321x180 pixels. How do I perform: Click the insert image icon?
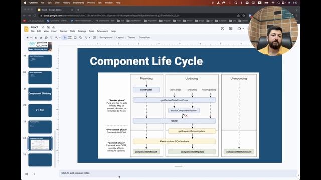tap(75, 38)
